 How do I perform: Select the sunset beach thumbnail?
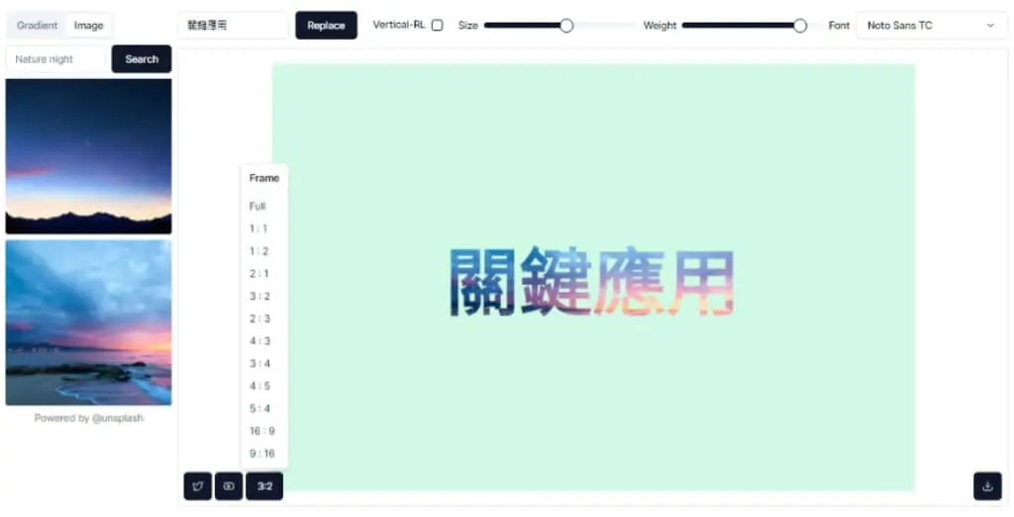point(88,322)
